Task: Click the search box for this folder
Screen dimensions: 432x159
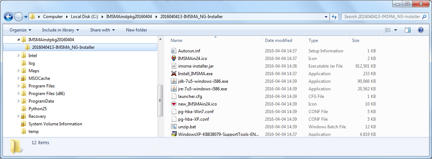Action: 382,17
